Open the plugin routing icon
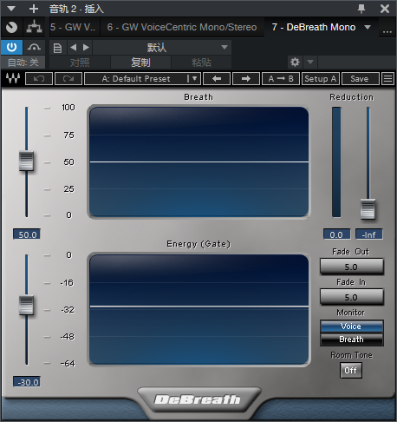397x422 pixels. [34, 27]
